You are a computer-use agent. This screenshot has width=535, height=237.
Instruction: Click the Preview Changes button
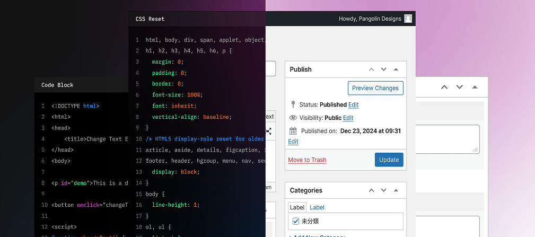tap(375, 88)
